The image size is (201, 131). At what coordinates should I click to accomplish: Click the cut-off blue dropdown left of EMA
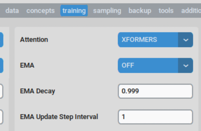point(1,65)
